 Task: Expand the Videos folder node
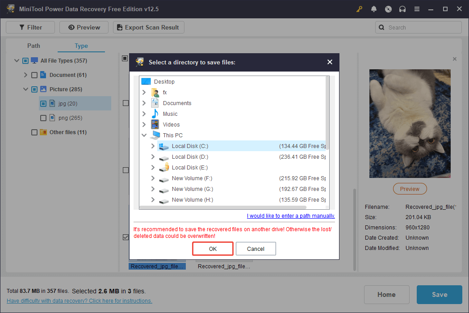coord(144,124)
